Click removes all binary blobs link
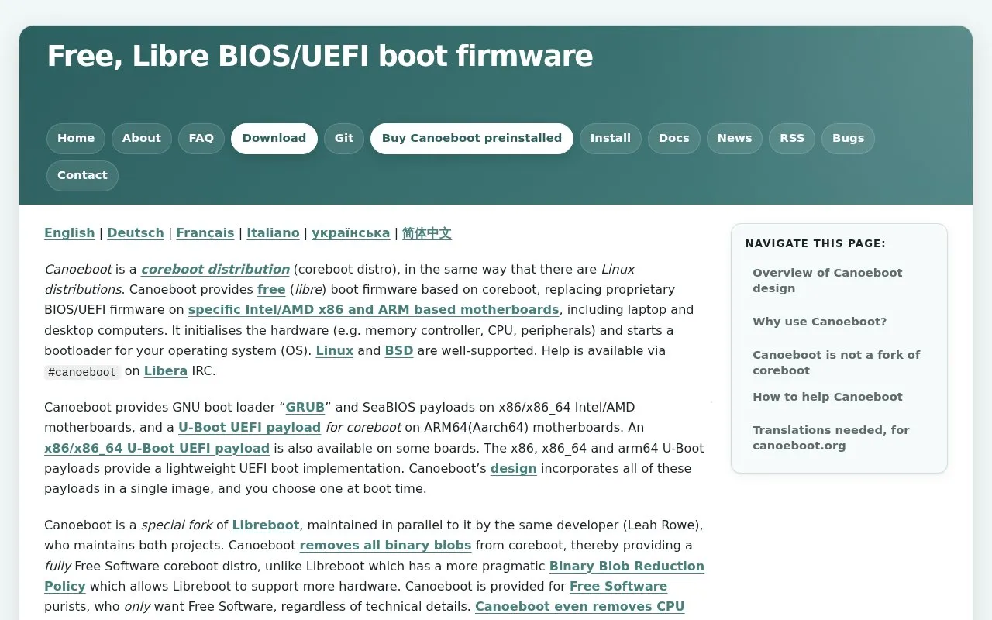Viewport: 992px width, 620px height. 386,546
